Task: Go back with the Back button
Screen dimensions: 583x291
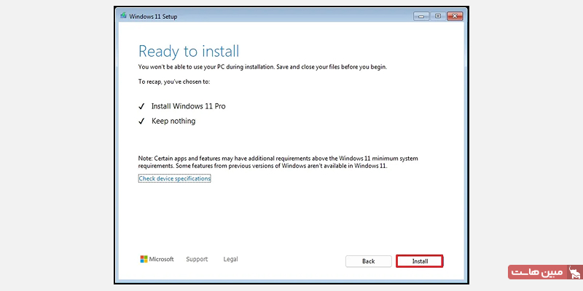Action: pos(369,261)
